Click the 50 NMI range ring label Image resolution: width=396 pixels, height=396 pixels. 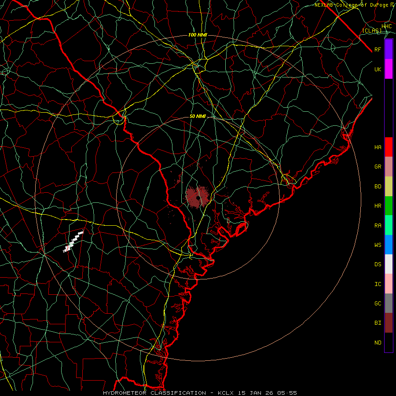[x=198, y=116]
